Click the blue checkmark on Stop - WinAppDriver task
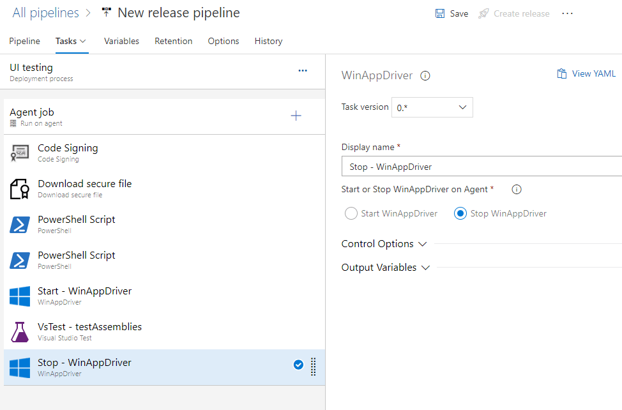The height and width of the screenshot is (410, 622). pyautogui.click(x=298, y=365)
